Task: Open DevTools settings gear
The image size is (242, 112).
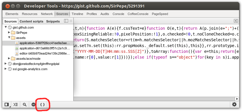Action: [234, 104]
